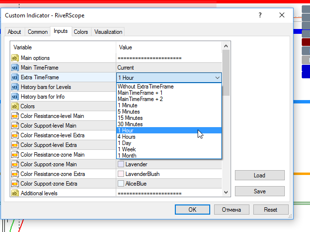Go to the About tab

[15, 32]
